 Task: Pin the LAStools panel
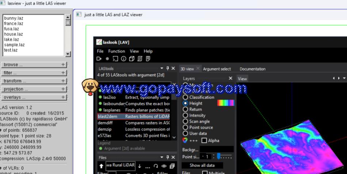tap(168, 68)
